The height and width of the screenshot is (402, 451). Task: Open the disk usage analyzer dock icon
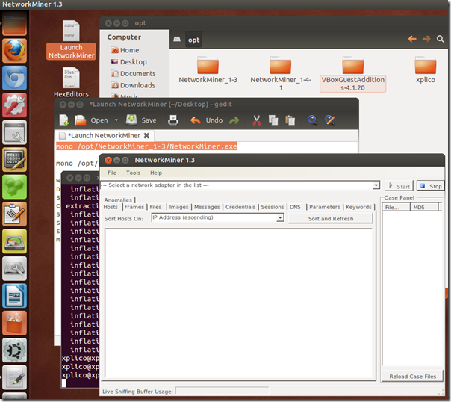(x=14, y=241)
